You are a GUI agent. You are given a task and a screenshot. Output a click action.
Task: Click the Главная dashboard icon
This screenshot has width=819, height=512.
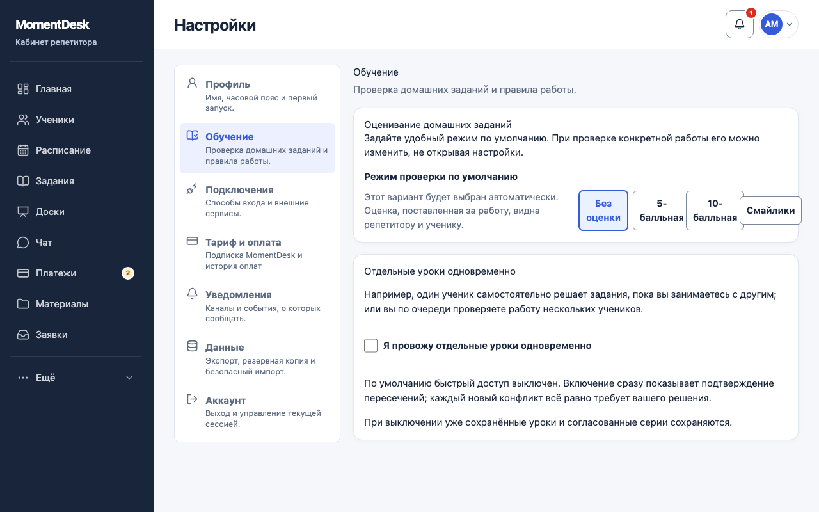(x=23, y=89)
